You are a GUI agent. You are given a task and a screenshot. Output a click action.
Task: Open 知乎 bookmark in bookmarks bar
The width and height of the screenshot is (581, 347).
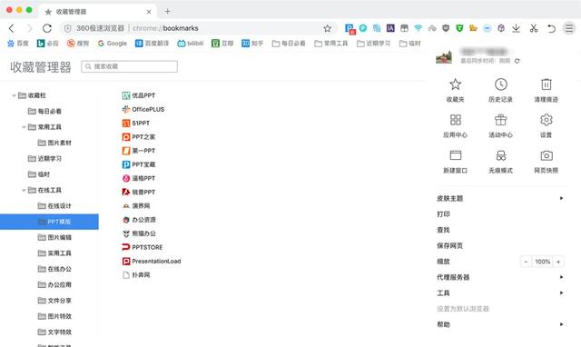(252, 44)
